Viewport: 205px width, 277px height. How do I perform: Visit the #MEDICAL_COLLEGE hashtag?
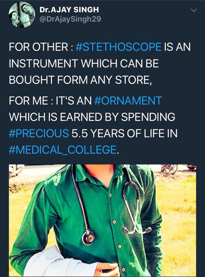tap(62, 150)
